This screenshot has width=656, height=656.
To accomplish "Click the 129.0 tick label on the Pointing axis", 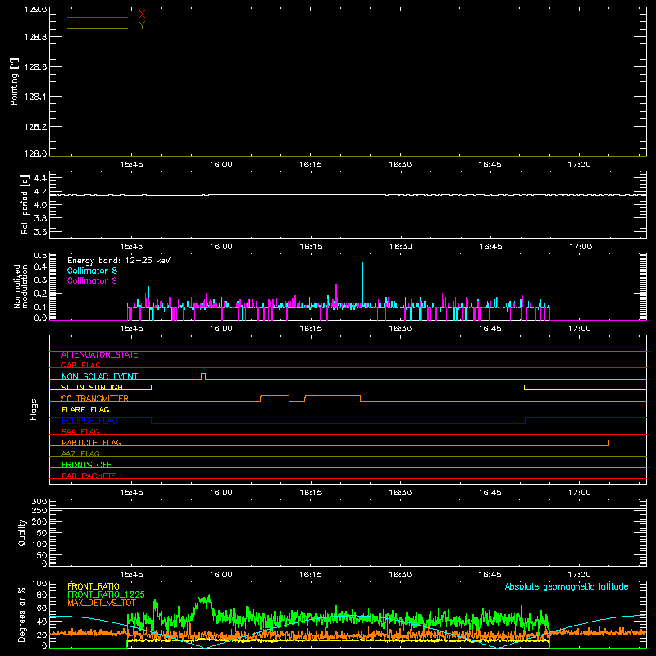I will tap(35, 9).
